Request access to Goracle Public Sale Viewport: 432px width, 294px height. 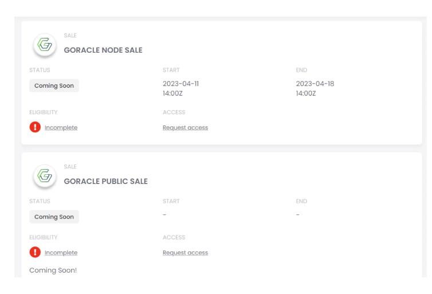[185, 253]
